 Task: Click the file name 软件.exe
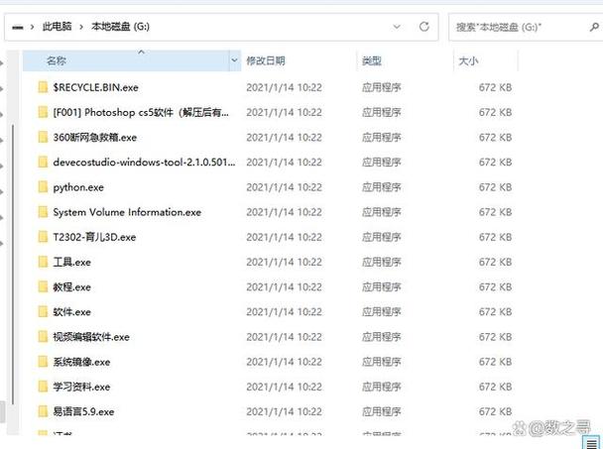pyautogui.click(x=72, y=312)
